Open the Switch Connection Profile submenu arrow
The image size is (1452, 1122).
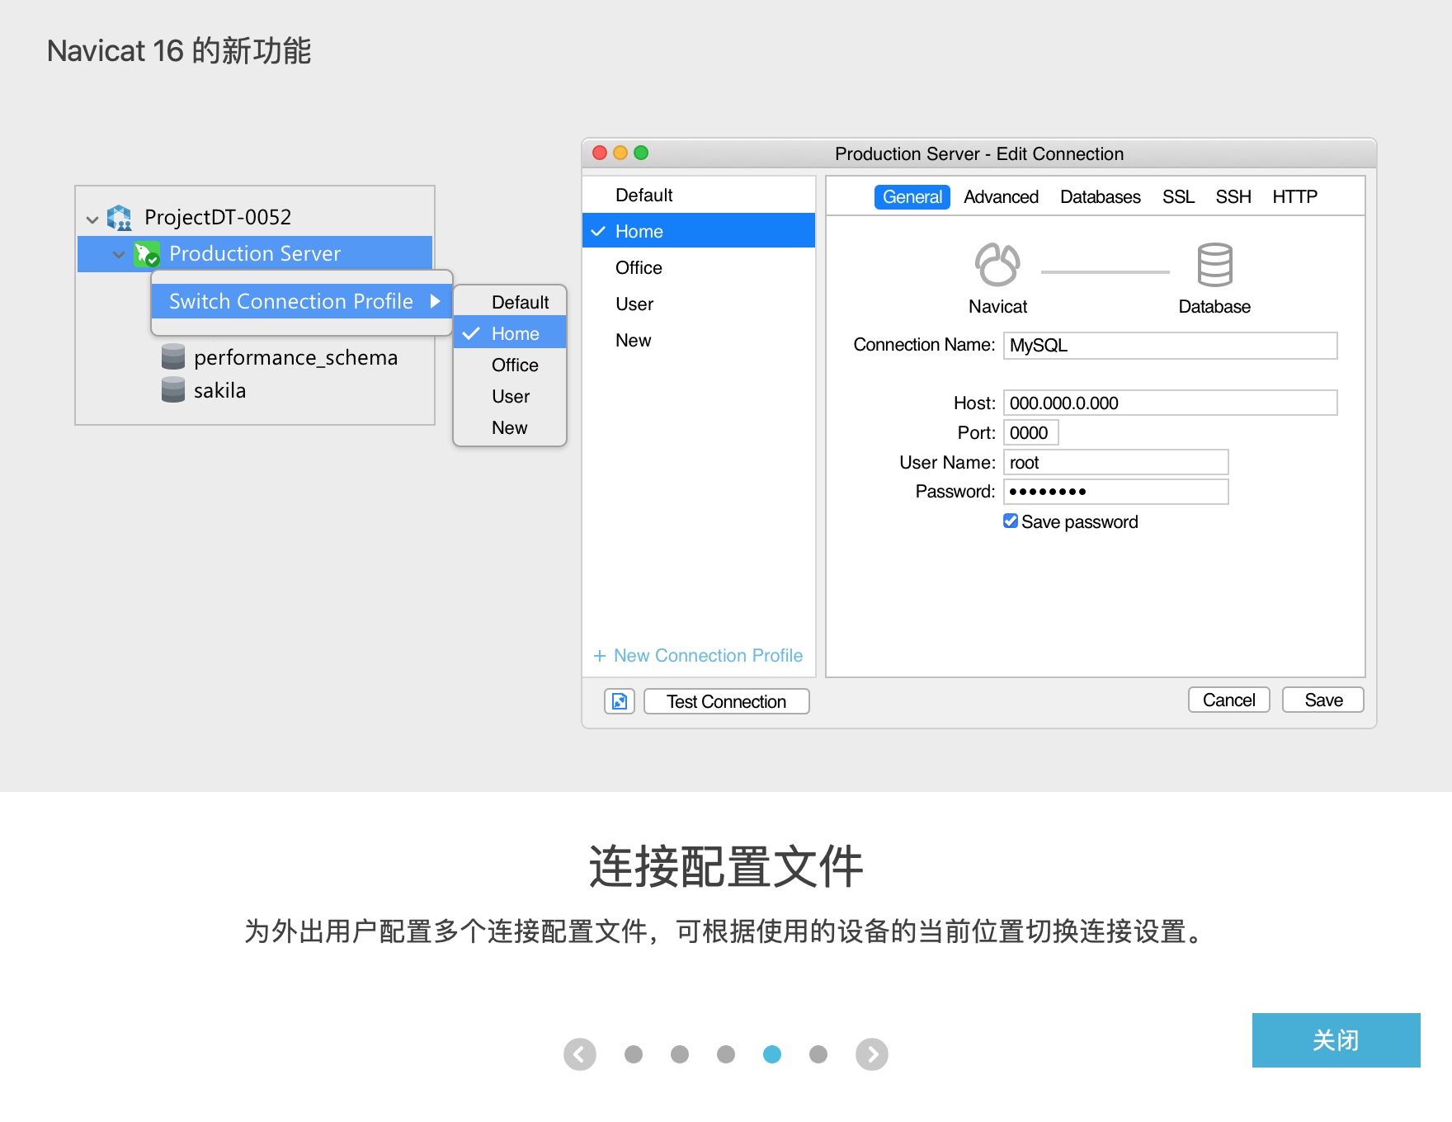(x=436, y=301)
